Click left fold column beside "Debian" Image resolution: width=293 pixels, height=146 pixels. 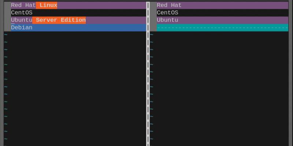[7, 28]
